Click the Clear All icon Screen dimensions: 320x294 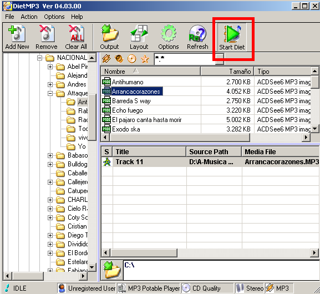pos(76,37)
